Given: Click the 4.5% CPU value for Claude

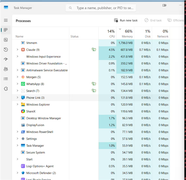Looking at the screenshot, I should [x=112, y=50].
